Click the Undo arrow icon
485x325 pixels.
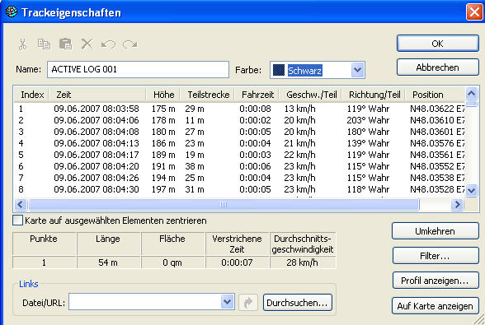pos(108,44)
